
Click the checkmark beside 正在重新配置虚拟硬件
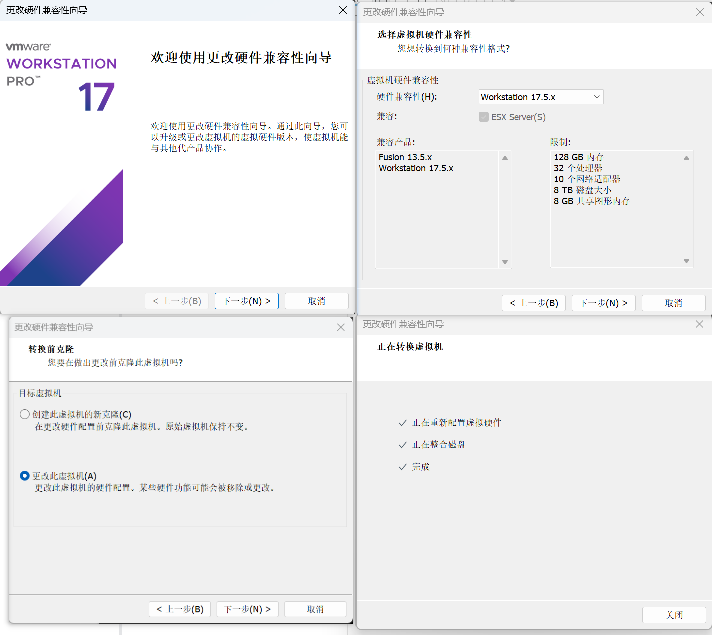tap(402, 423)
